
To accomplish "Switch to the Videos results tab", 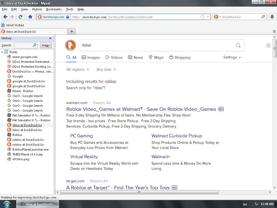I will point(114,57).
